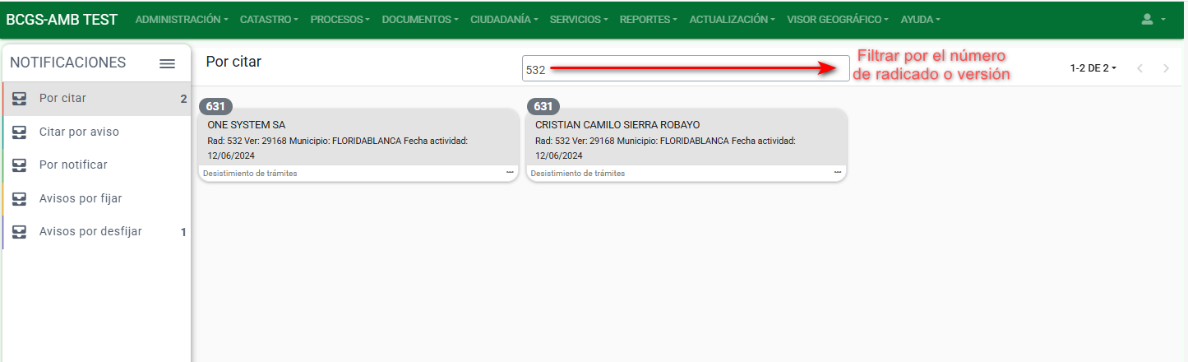Open three-dot menu on CRISTIAN CAMILO SIERRA card

[837, 172]
